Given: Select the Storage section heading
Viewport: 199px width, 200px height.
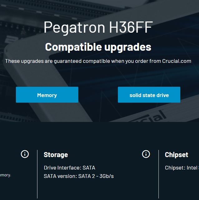Looking at the screenshot, I should click(56, 155).
